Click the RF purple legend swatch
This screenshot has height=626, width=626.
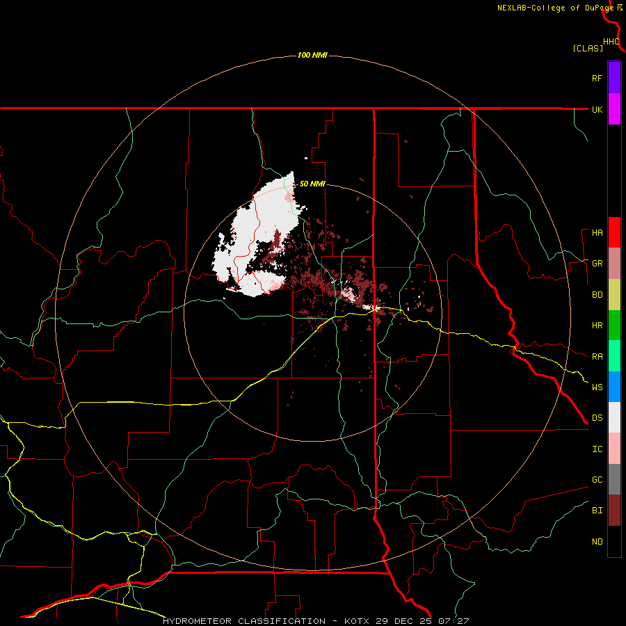pyautogui.click(x=614, y=78)
